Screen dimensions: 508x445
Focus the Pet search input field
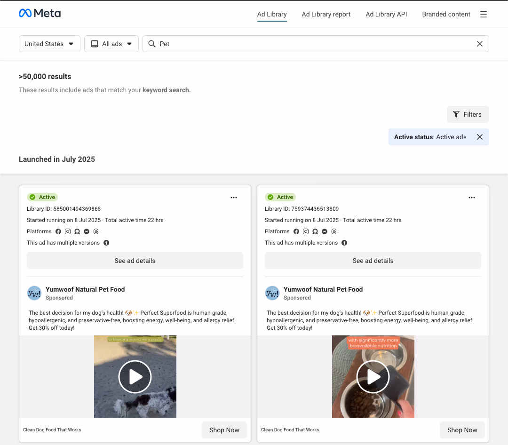(316, 44)
